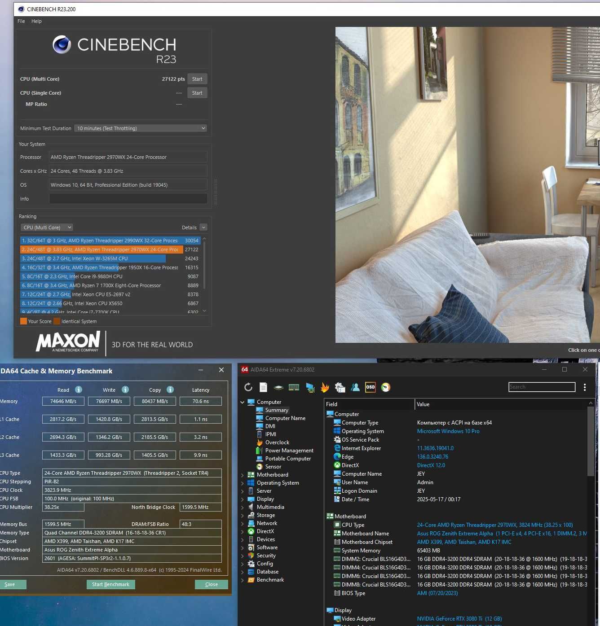Click the System Memory row in summary
Viewport: 600px width, 626px height.
pyautogui.click(x=455, y=551)
